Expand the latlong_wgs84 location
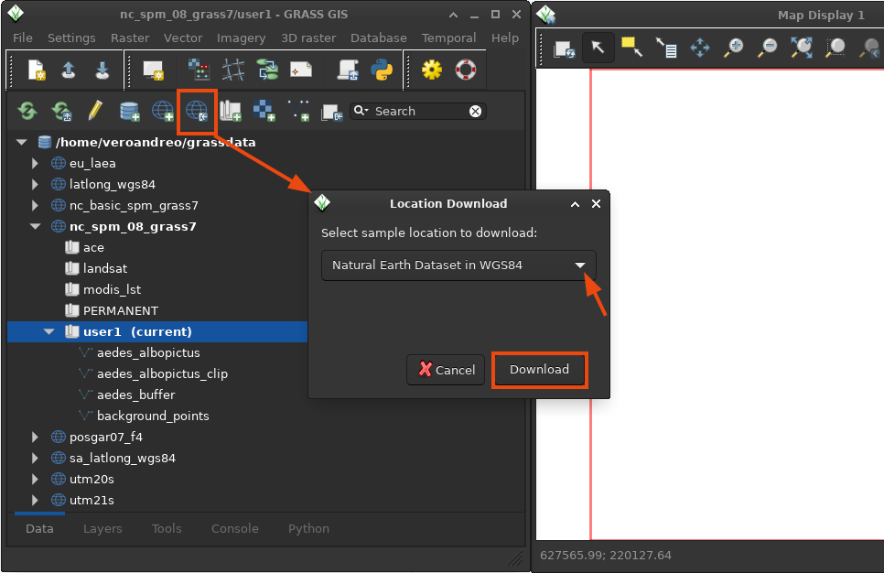This screenshot has width=884, height=573. point(35,184)
